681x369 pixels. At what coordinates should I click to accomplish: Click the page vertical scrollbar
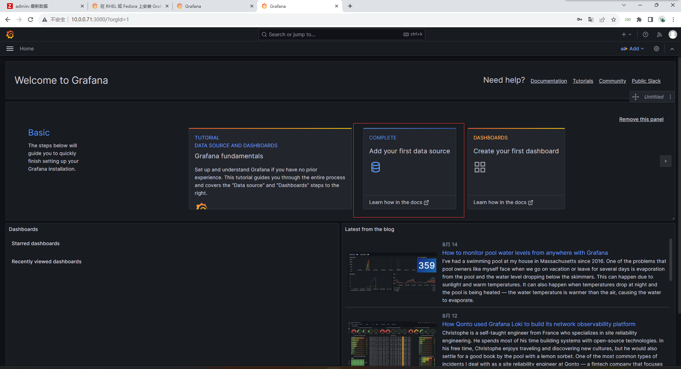(x=679, y=184)
